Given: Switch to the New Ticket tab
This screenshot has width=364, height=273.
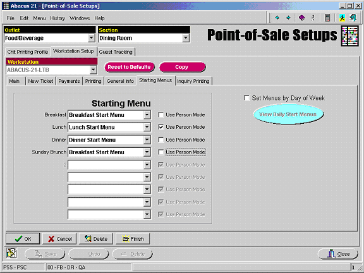Looking at the screenshot, I should 40,81.
